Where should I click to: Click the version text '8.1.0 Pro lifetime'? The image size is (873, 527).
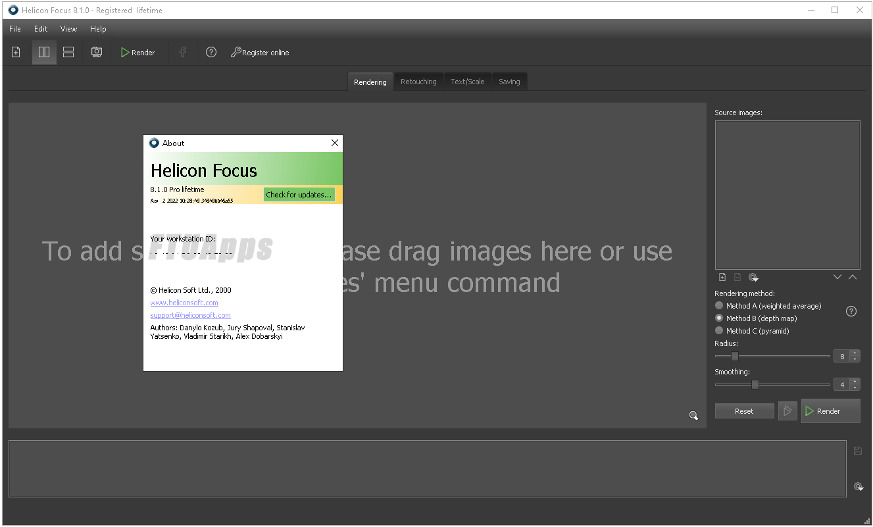pos(177,189)
